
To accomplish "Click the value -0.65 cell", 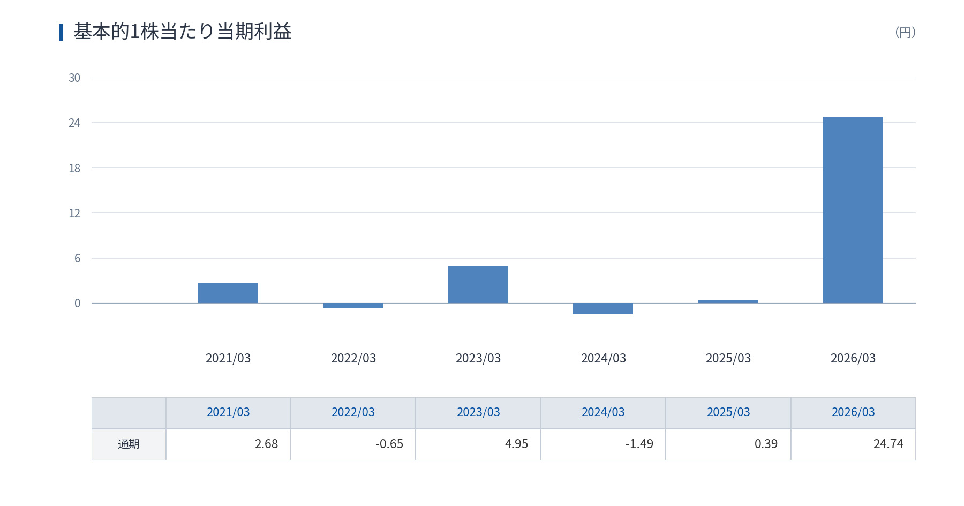I will tap(353, 444).
